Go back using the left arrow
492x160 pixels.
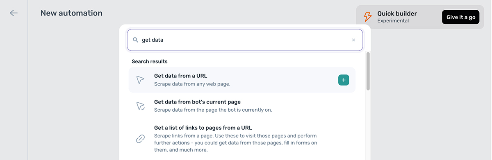(14, 13)
